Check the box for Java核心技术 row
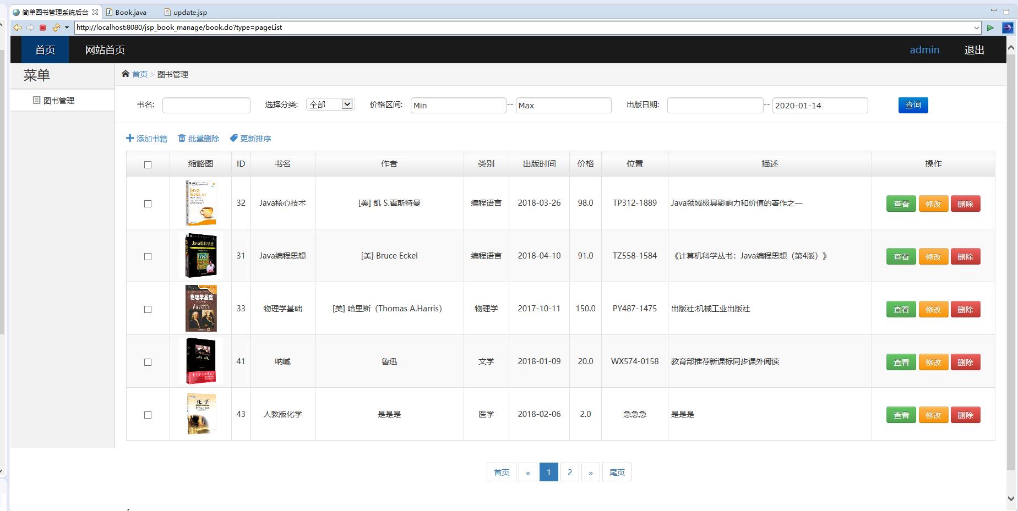 [x=148, y=204]
